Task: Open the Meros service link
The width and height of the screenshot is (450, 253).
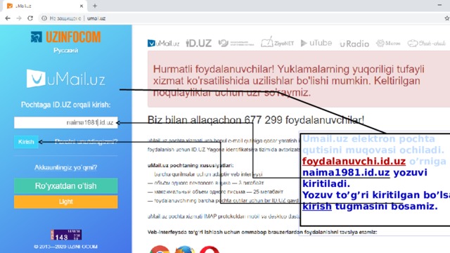Action: point(388,44)
